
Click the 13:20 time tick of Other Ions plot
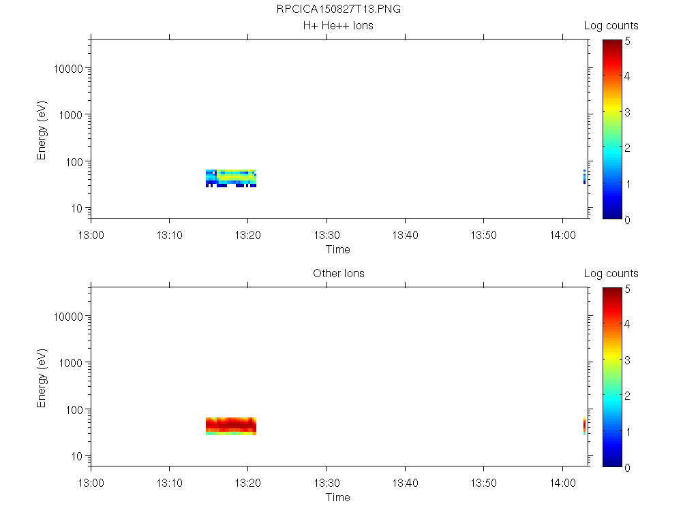248,483
